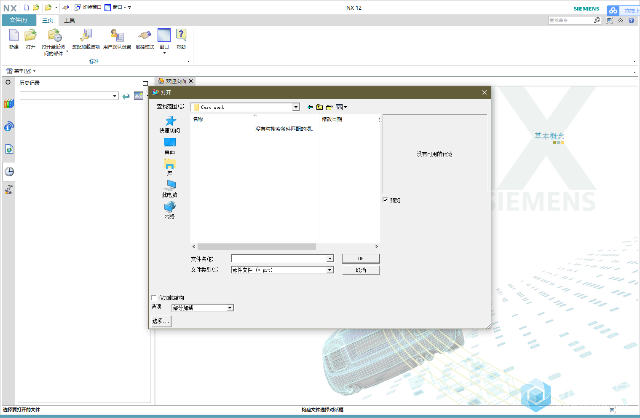Click the Help (帮助) ribbon icon
640x418 pixels.
[x=181, y=40]
